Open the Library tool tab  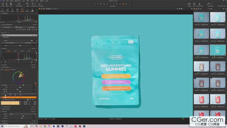click(x=2, y=10)
